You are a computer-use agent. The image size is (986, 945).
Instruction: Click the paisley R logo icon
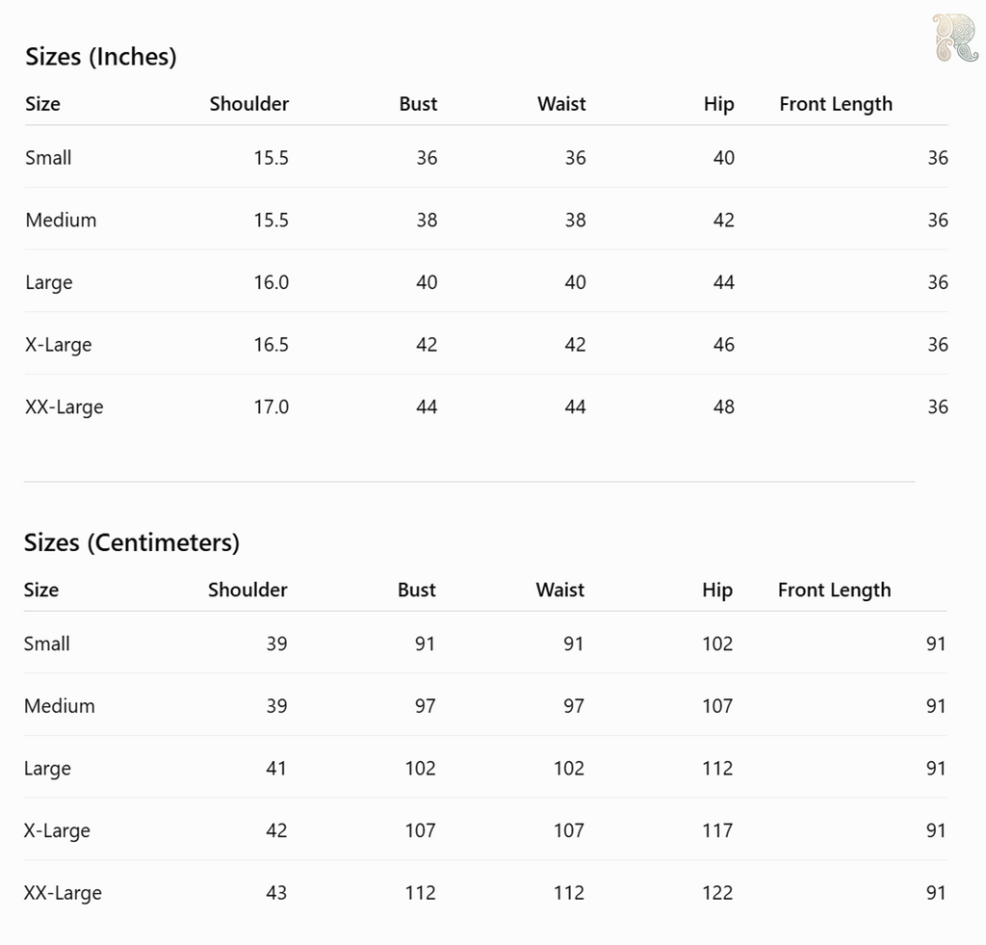tap(954, 38)
